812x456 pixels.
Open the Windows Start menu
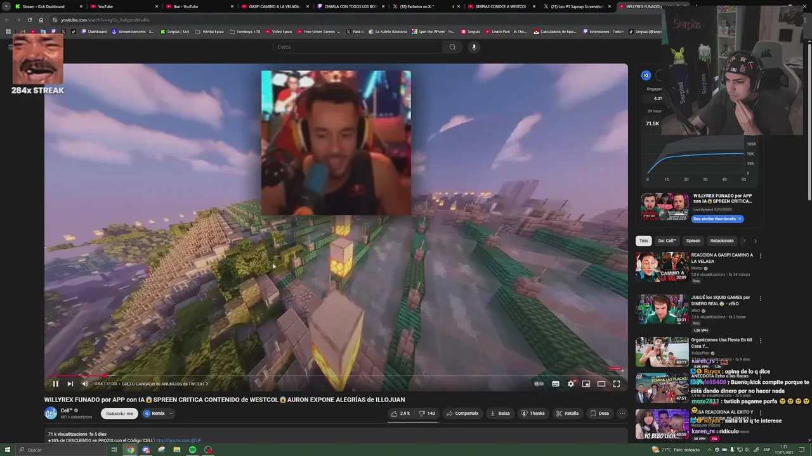click(8, 450)
